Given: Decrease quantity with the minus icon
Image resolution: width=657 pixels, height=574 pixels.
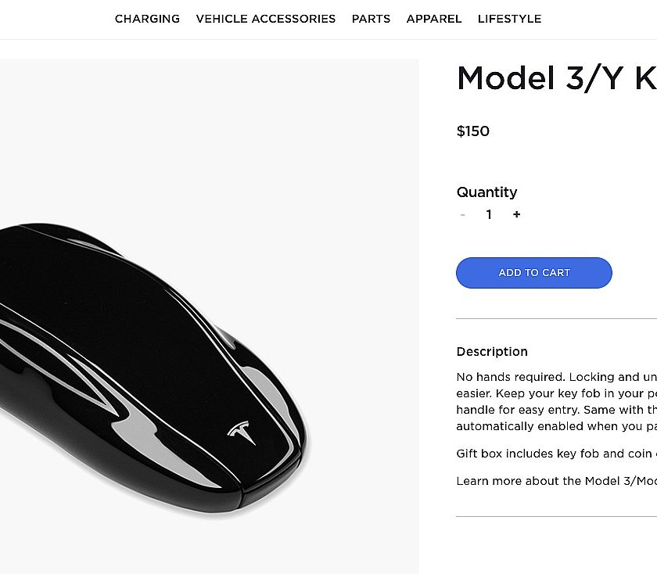Looking at the screenshot, I should coord(462,215).
